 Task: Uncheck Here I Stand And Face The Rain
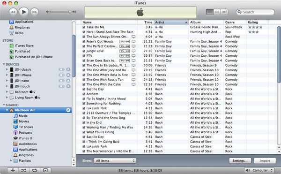tap(84, 32)
